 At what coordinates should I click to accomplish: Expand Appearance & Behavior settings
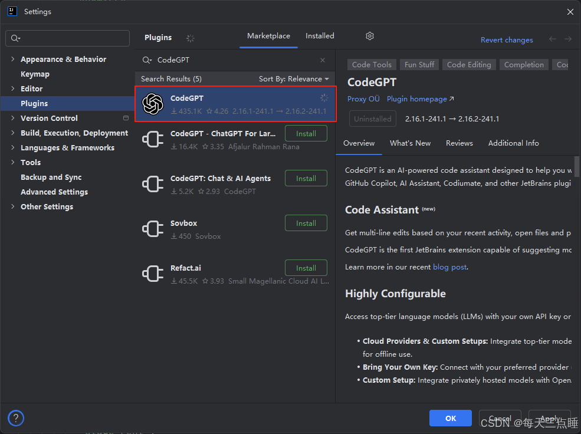point(12,59)
